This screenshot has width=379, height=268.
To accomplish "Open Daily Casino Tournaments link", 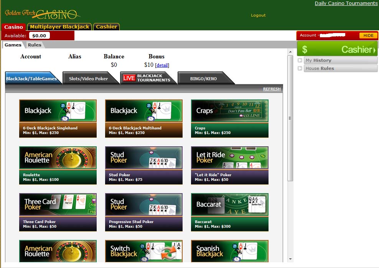I will pyautogui.click(x=346, y=3).
